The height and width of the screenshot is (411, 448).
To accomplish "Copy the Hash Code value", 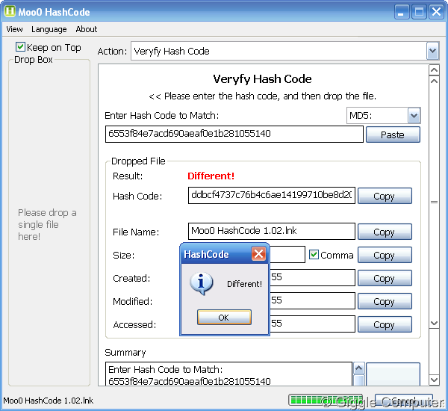I will (x=385, y=196).
